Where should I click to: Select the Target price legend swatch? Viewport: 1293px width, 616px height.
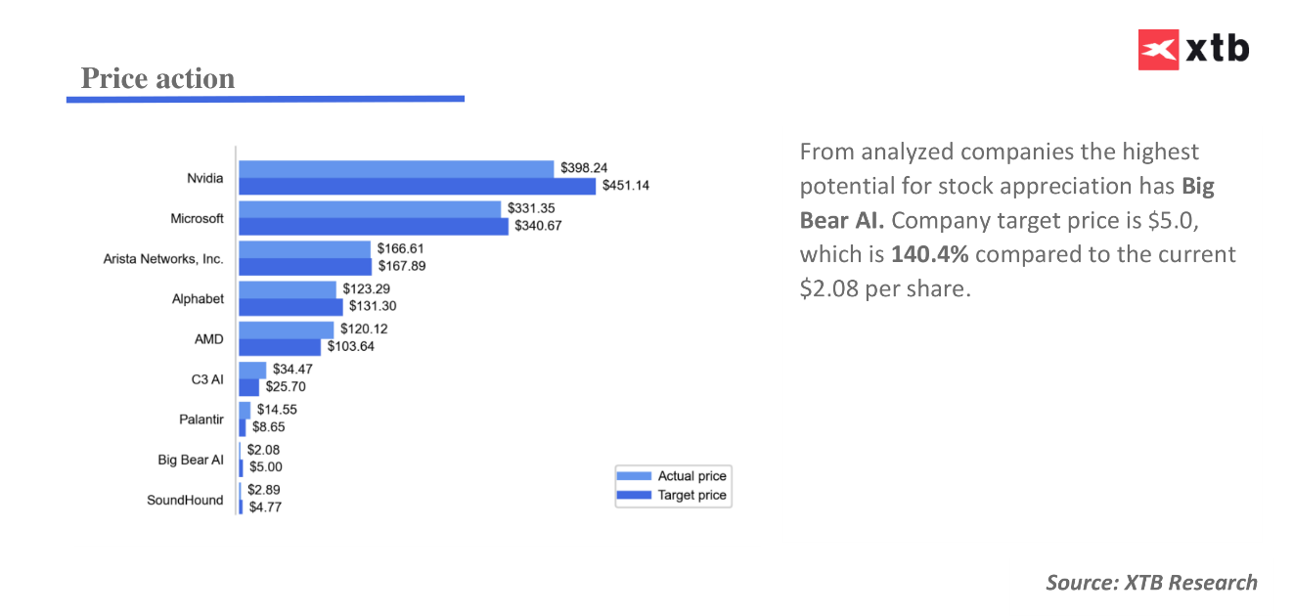point(633,496)
